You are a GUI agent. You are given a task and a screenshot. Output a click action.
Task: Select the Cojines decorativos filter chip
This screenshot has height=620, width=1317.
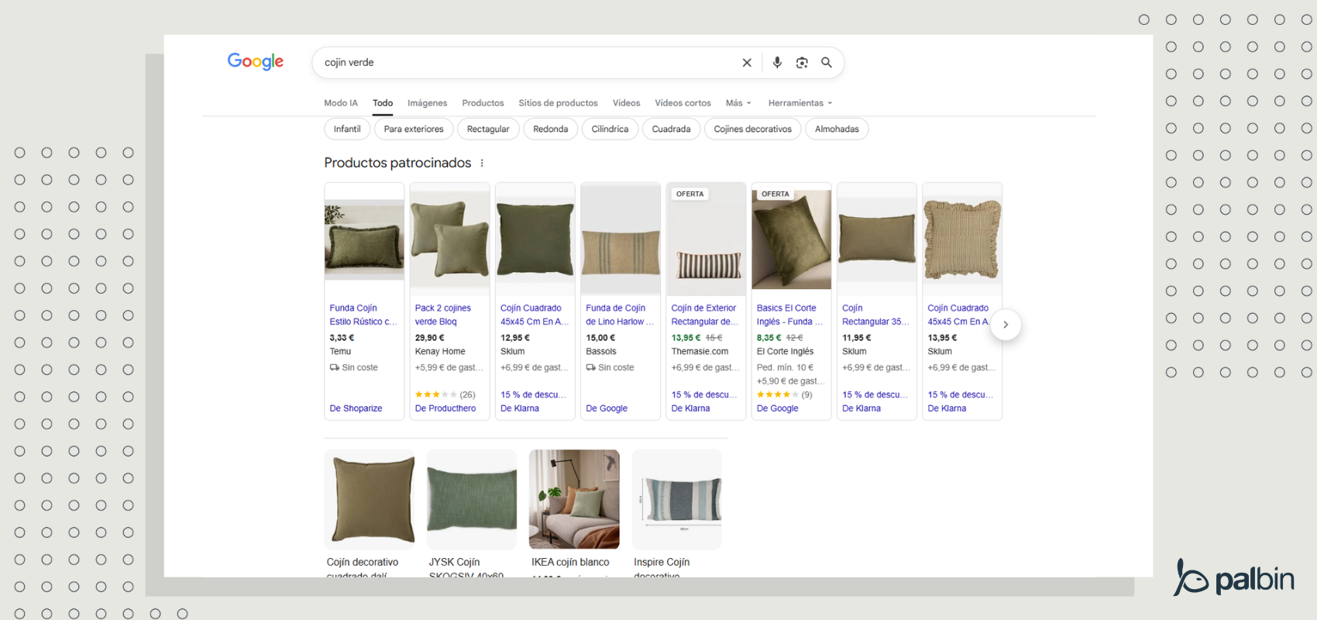[x=752, y=129]
